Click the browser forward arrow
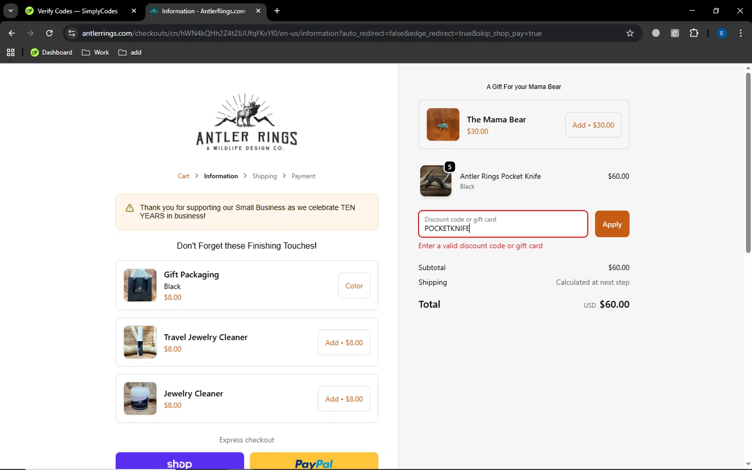 (31, 33)
